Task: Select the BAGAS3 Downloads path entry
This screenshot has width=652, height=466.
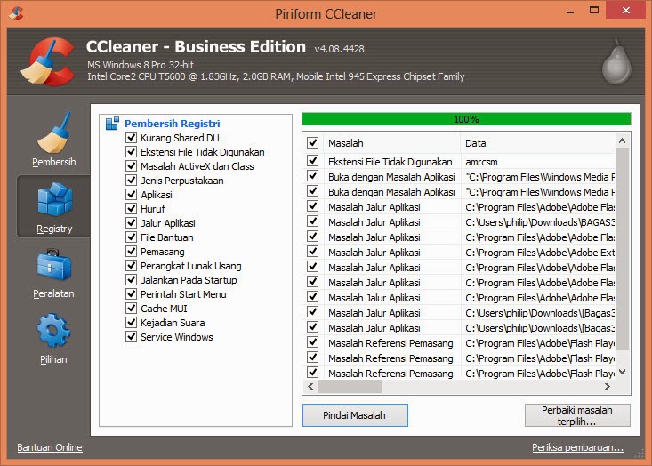Action: pyautogui.click(x=540, y=222)
